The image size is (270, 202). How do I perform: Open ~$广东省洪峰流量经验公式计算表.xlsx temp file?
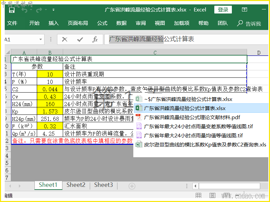click(188, 99)
